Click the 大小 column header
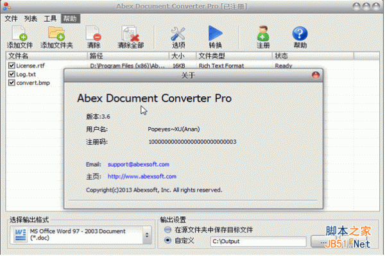The width and height of the screenshot is (385, 256). click(183, 56)
